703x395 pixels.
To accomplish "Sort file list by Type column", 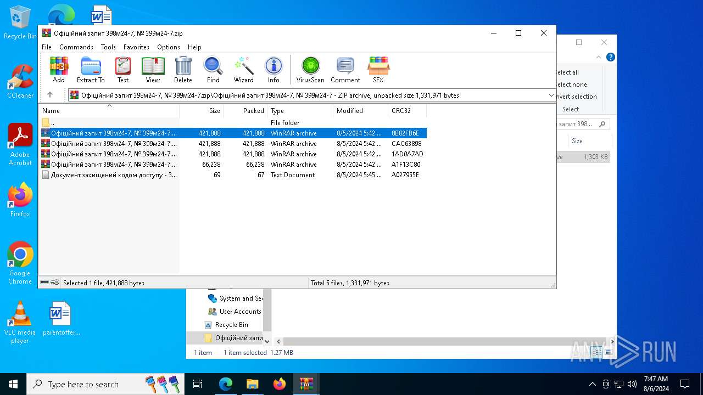I will coord(300,111).
